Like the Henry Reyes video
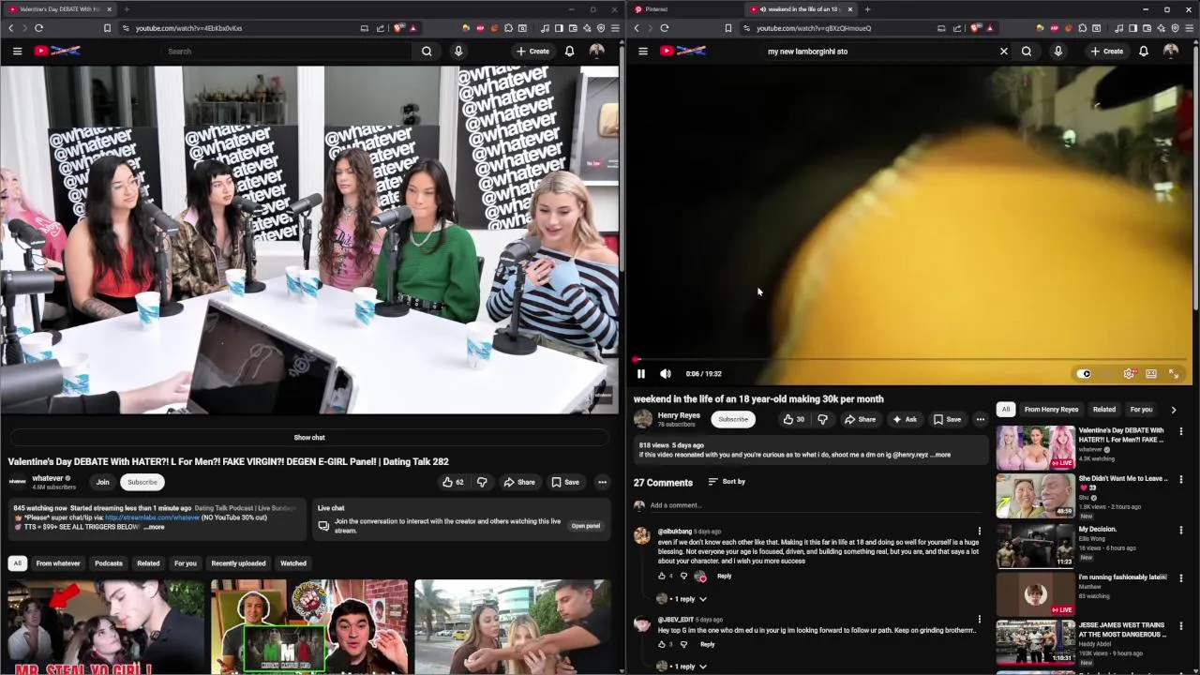This screenshot has width=1200, height=675. 793,419
